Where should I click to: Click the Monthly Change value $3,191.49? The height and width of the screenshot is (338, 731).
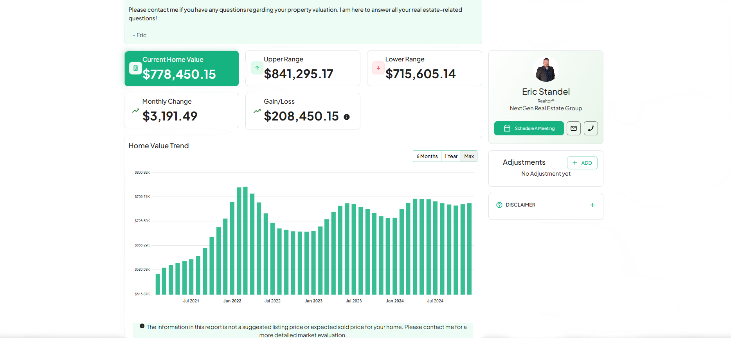click(x=170, y=116)
